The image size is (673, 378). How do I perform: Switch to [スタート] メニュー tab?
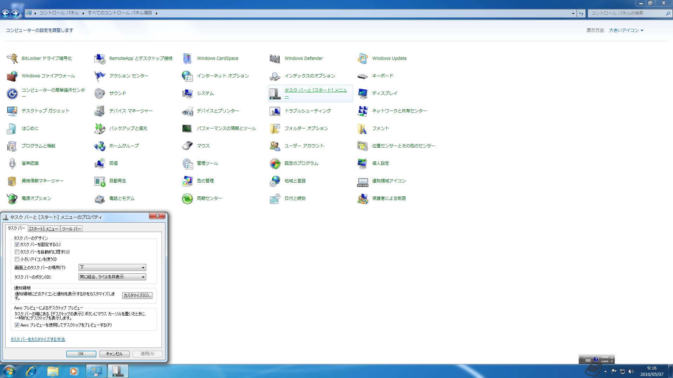pos(44,229)
